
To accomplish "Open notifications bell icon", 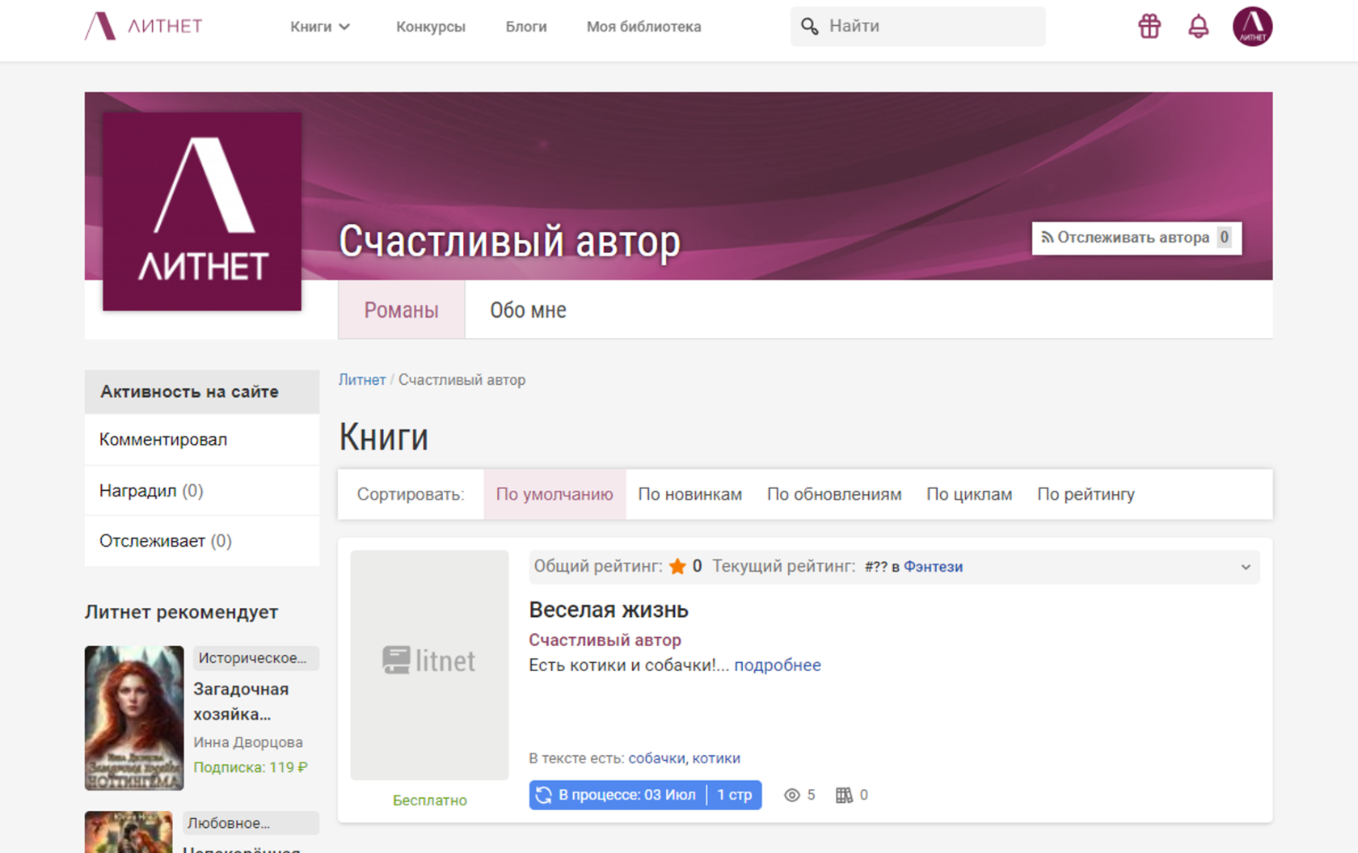I will (x=1198, y=26).
